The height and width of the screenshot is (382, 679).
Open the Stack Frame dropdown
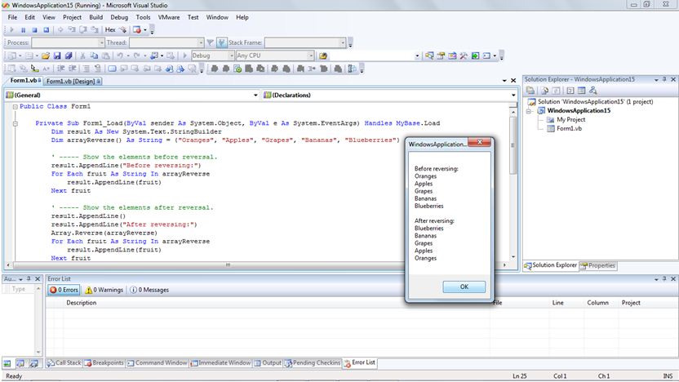(343, 42)
